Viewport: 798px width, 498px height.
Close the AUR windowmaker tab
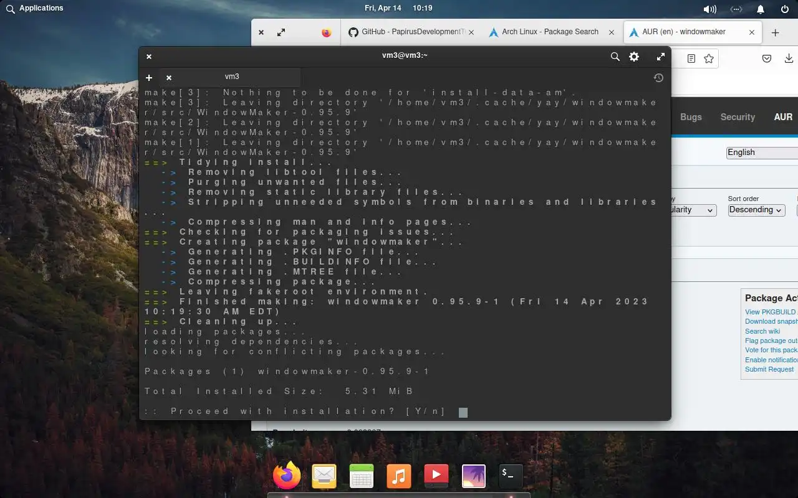752,32
